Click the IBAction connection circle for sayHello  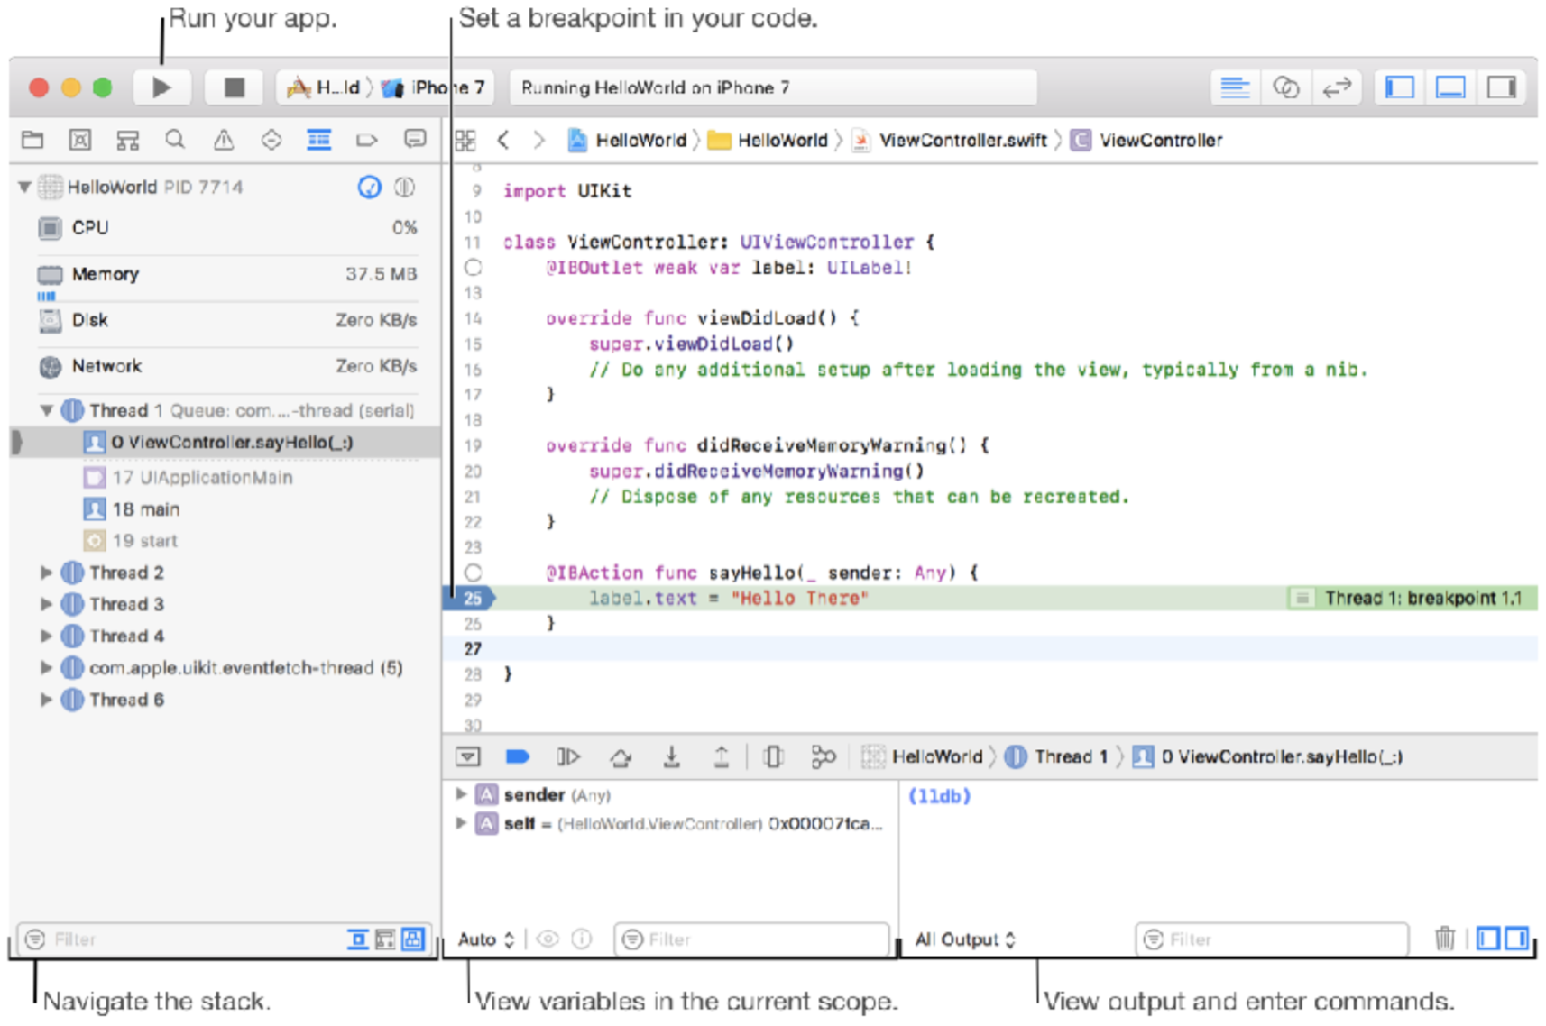pos(473,573)
